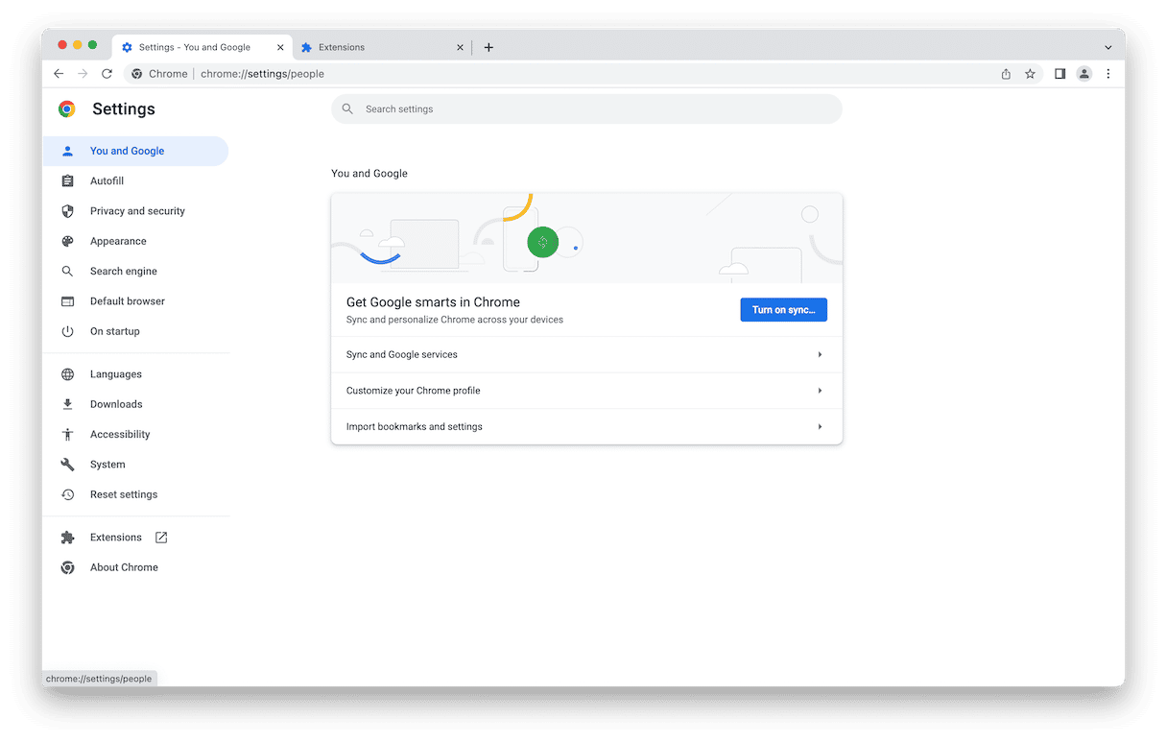Viewport: 1167px width, 742px height.
Task: Click the Search engine magnifier icon in sidebar
Action: click(67, 272)
